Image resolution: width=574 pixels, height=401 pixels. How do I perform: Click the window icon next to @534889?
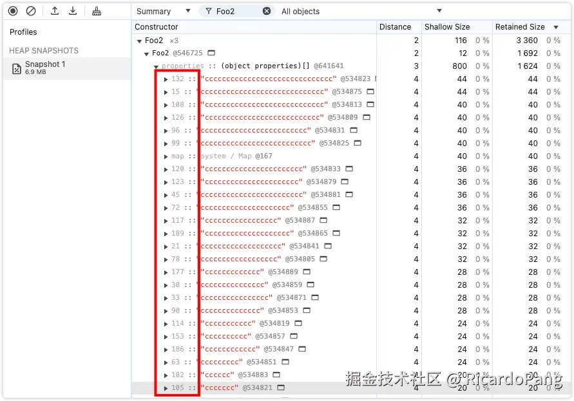pos(307,272)
